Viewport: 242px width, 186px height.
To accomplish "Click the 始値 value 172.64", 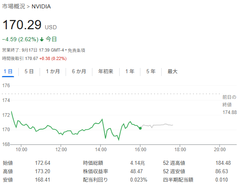I will click(x=42, y=163).
